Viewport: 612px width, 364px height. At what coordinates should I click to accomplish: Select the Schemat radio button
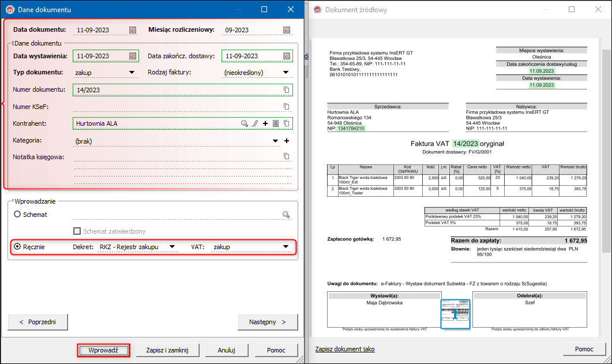pos(17,214)
